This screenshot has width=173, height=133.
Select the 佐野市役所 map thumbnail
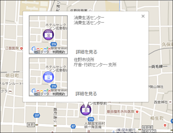(x=48, y=77)
